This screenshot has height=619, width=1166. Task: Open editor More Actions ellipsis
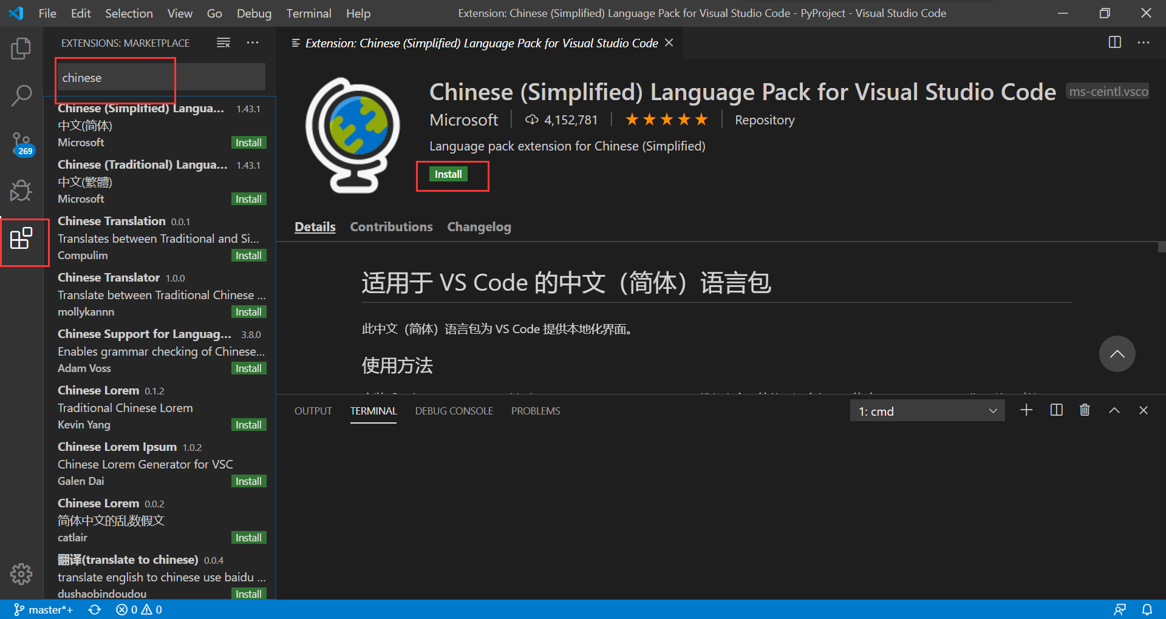point(1144,42)
